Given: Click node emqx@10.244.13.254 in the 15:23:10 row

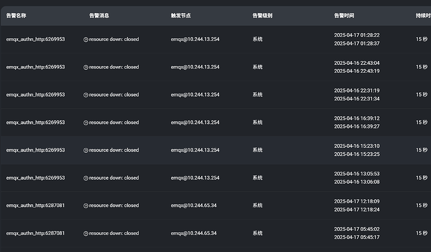Looking at the screenshot, I should pyautogui.click(x=195, y=150).
